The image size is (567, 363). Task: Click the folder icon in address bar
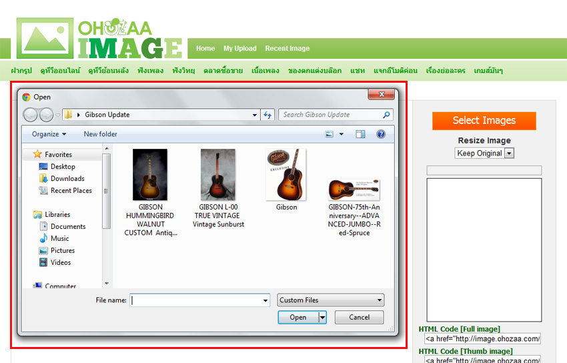tap(68, 115)
